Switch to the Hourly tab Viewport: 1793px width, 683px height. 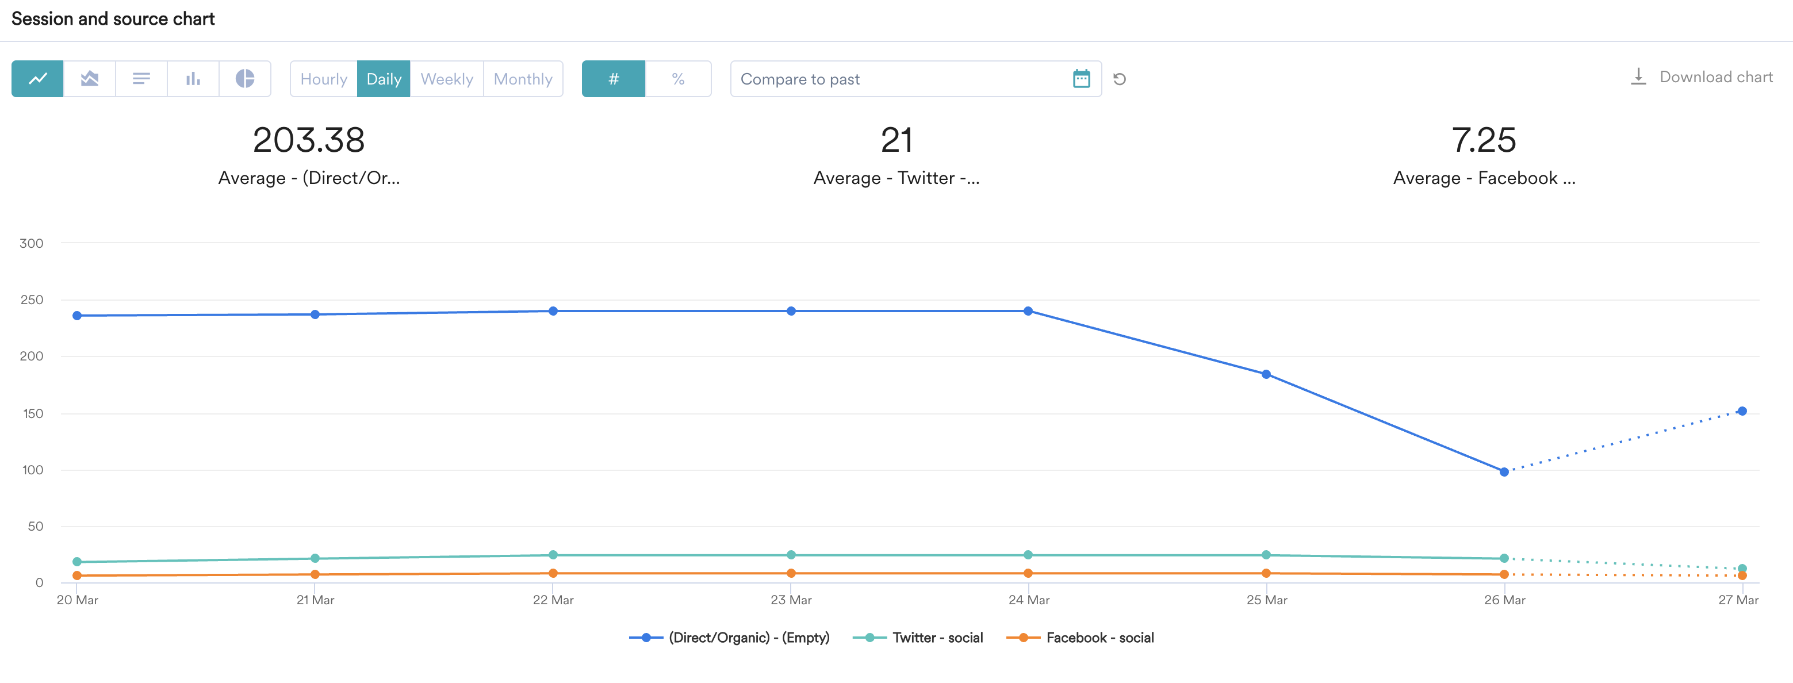324,79
